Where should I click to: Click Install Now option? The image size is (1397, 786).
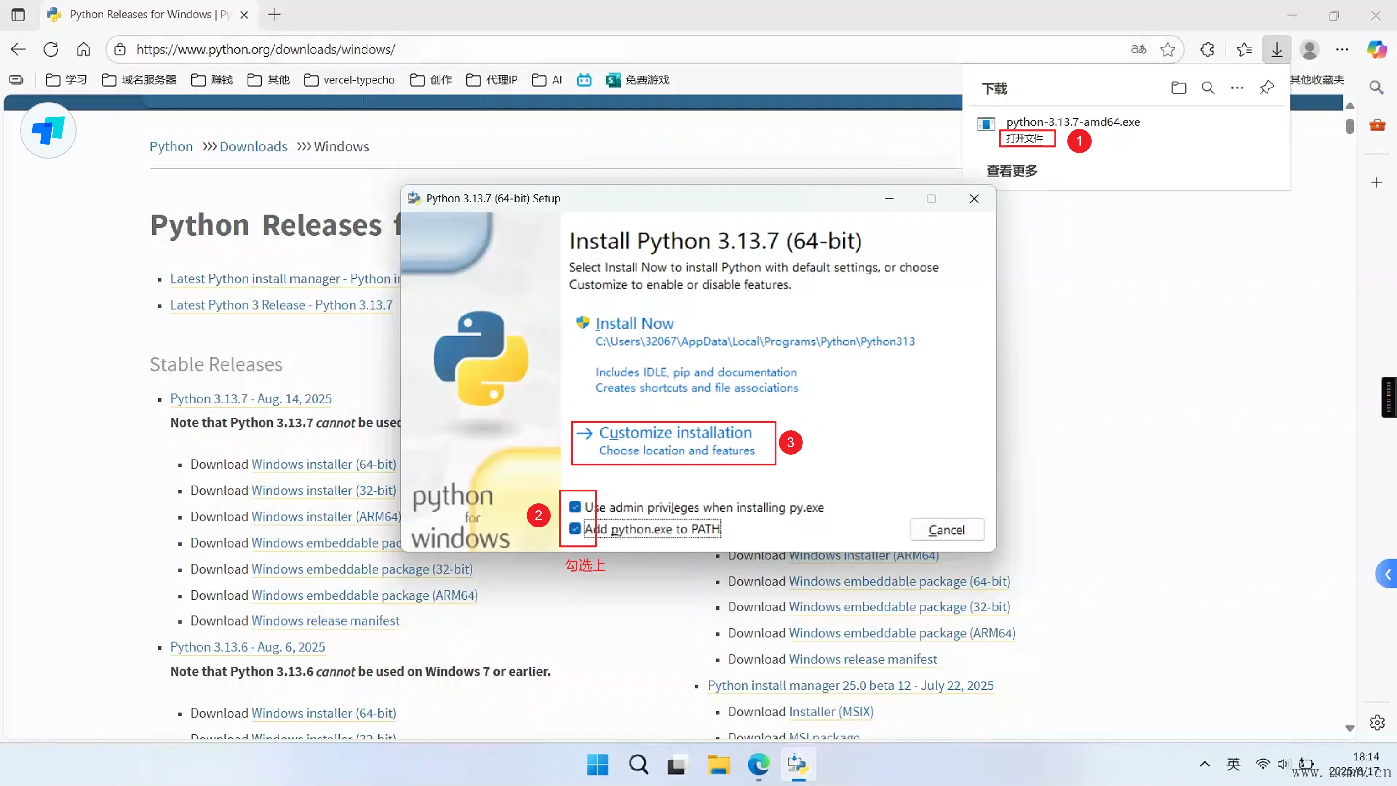click(x=634, y=324)
